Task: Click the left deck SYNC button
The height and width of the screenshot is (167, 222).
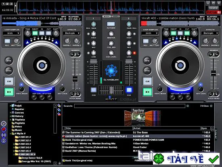Action: 9,70
